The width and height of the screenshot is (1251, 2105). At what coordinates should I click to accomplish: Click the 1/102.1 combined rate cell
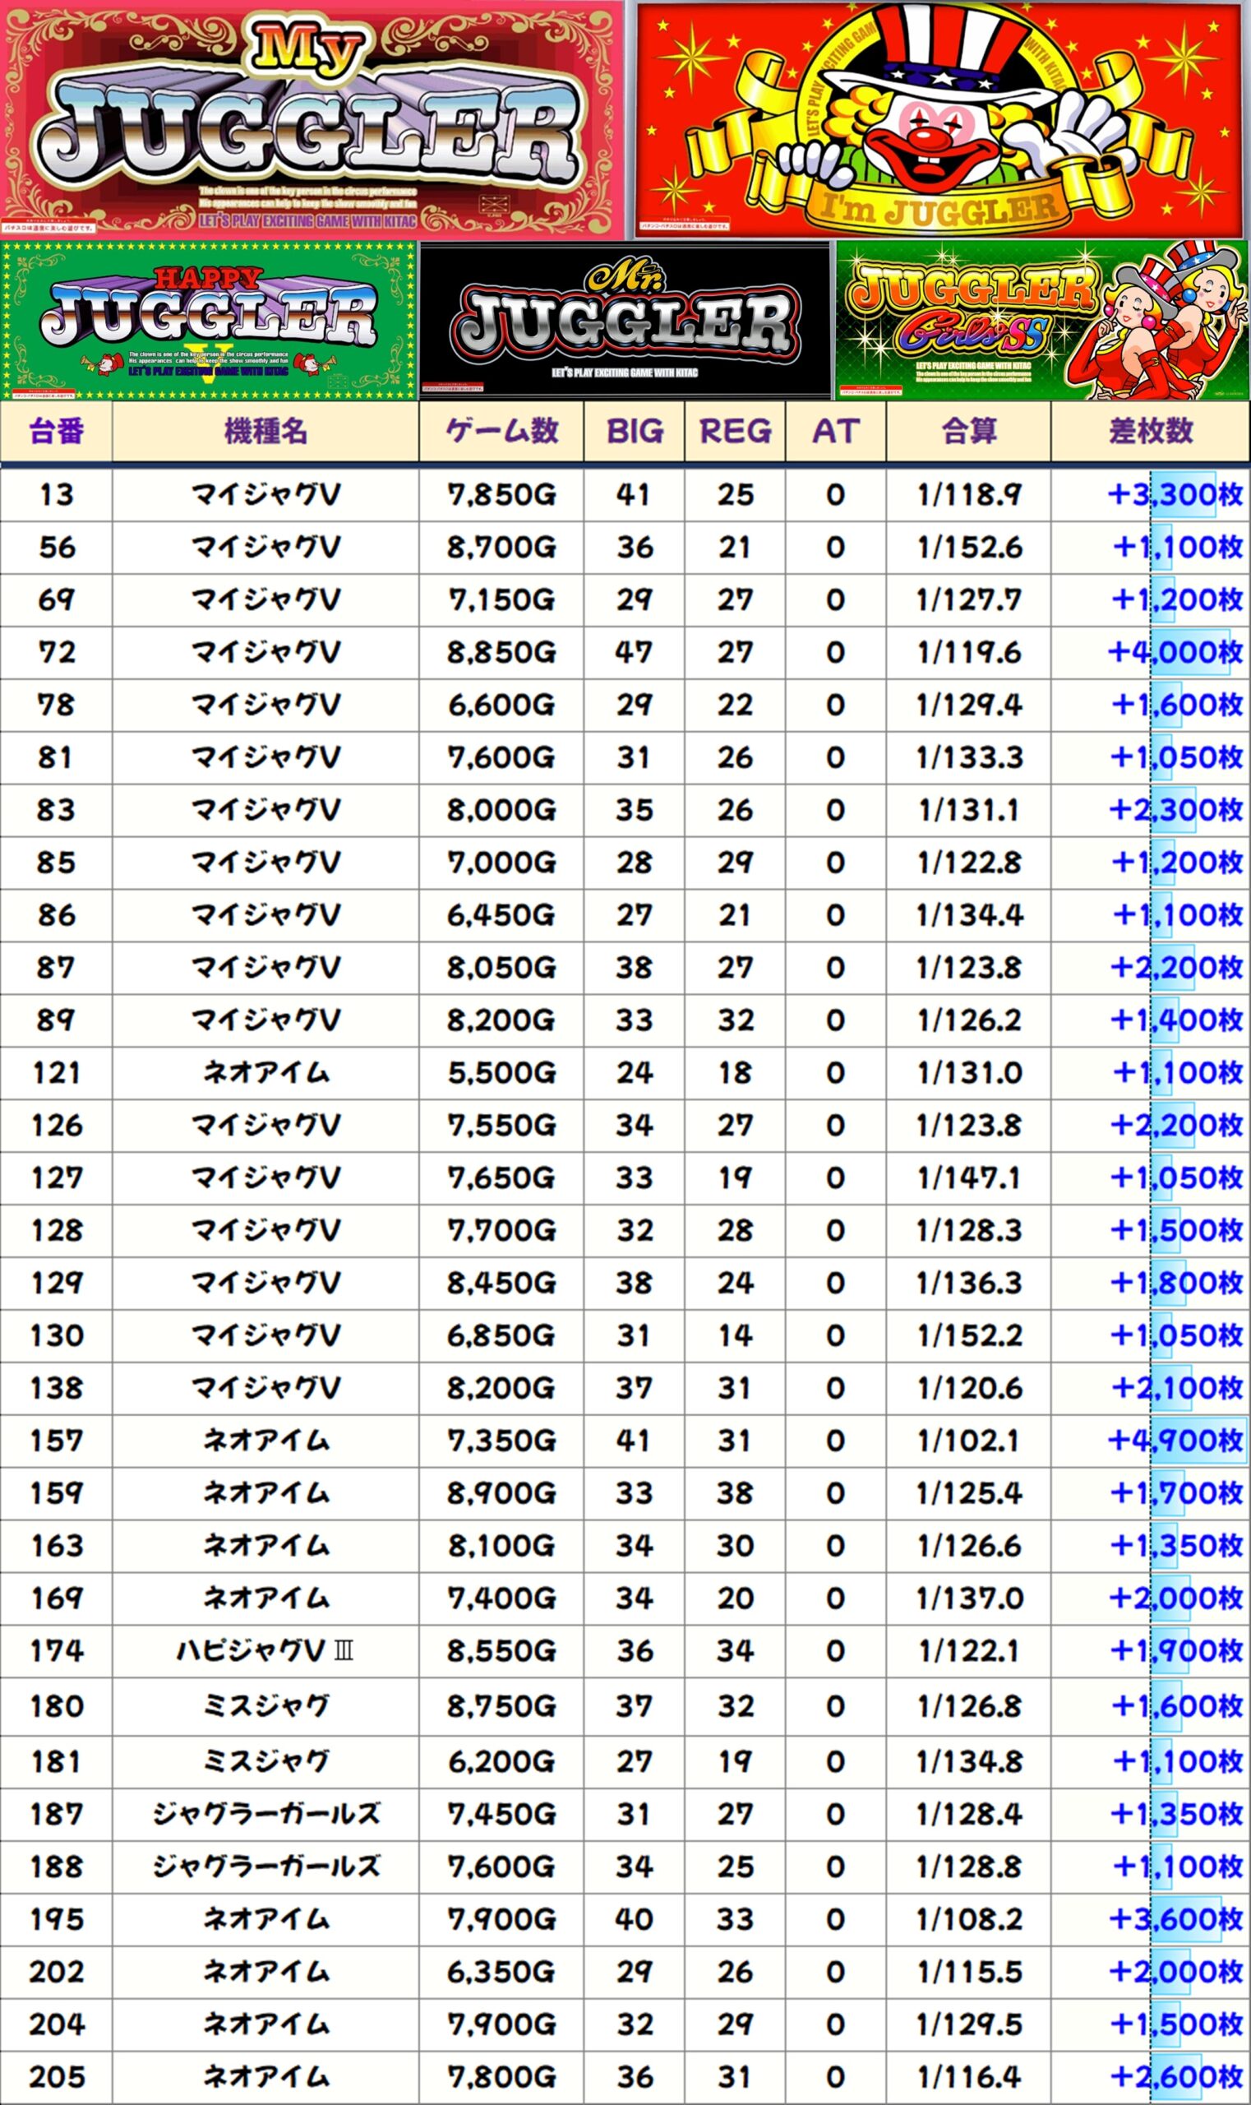click(969, 1441)
